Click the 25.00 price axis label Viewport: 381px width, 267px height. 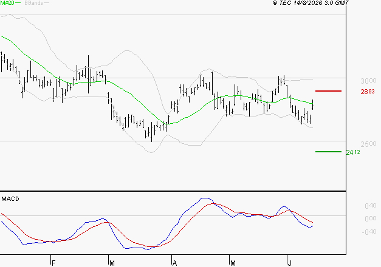[368, 144]
